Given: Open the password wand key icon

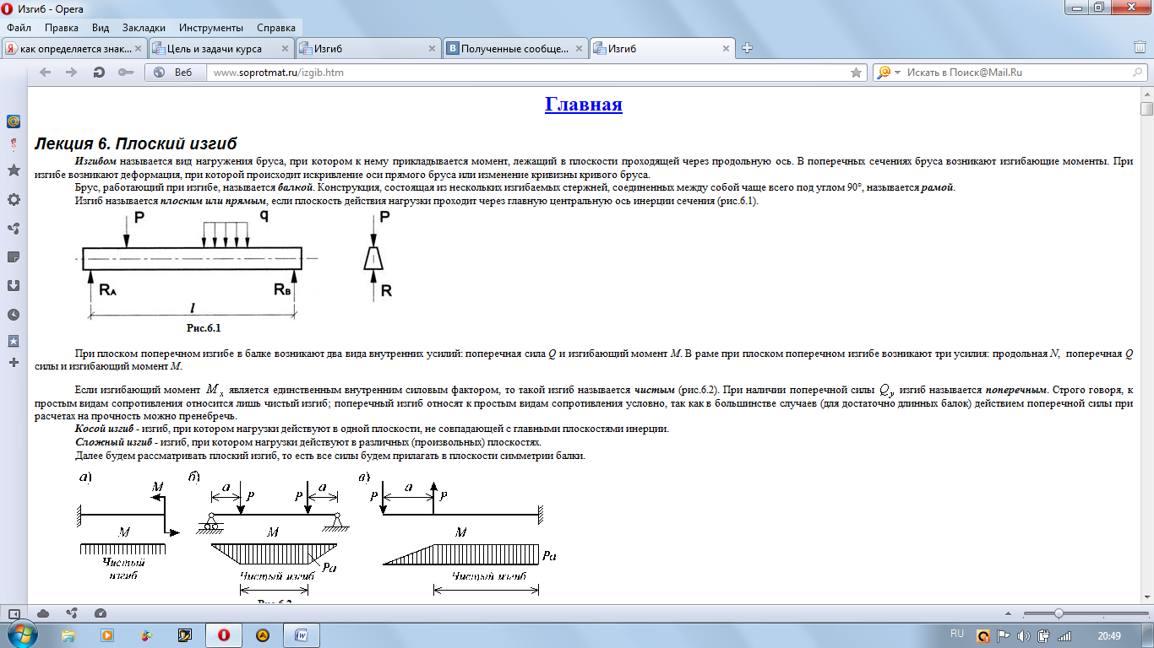Looking at the screenshot, I should coord(125,73).
